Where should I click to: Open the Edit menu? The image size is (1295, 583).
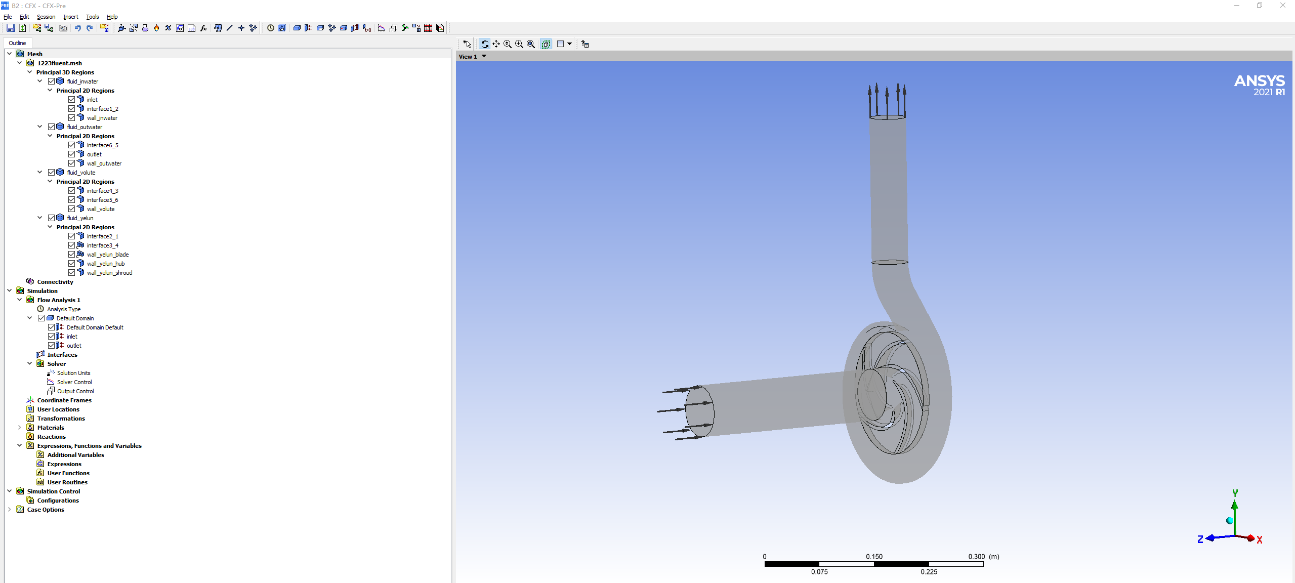(x=24, y=17)
